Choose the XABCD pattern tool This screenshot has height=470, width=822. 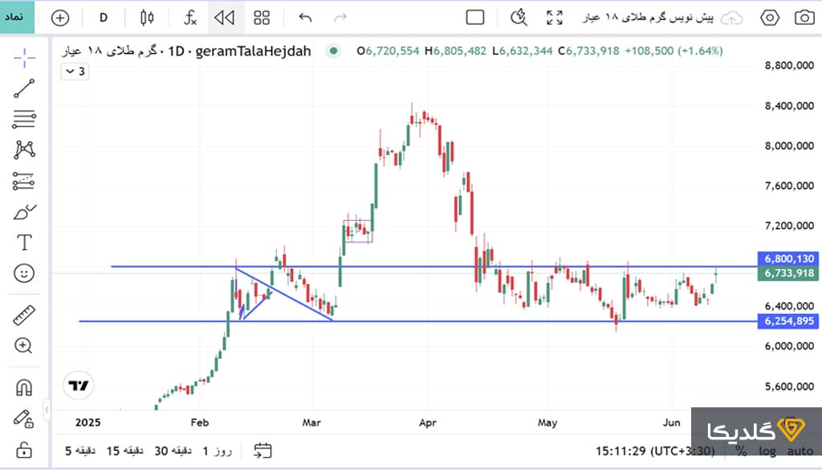24,149
